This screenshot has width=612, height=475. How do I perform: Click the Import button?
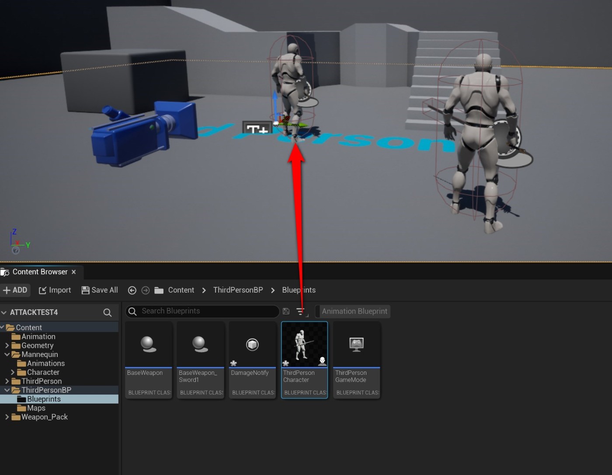pos(55,290)
